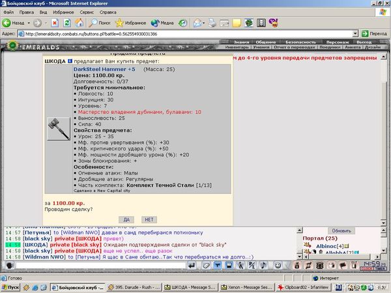Open Медиа media panel
This screenshot has height=293, width=391.
point(162,23)
